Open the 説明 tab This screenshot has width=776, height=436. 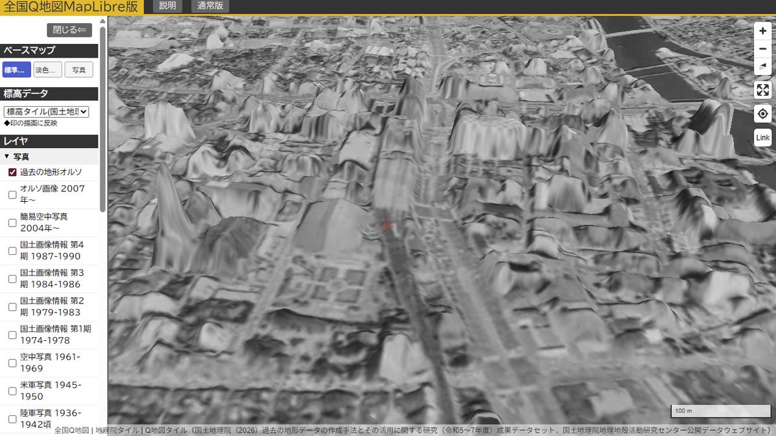pos(167,6)
